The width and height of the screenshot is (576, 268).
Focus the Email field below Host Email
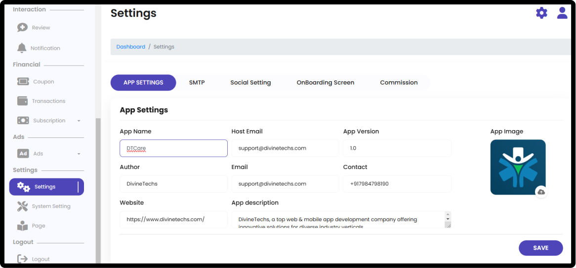pyautogui.click(x=285, y=184)
